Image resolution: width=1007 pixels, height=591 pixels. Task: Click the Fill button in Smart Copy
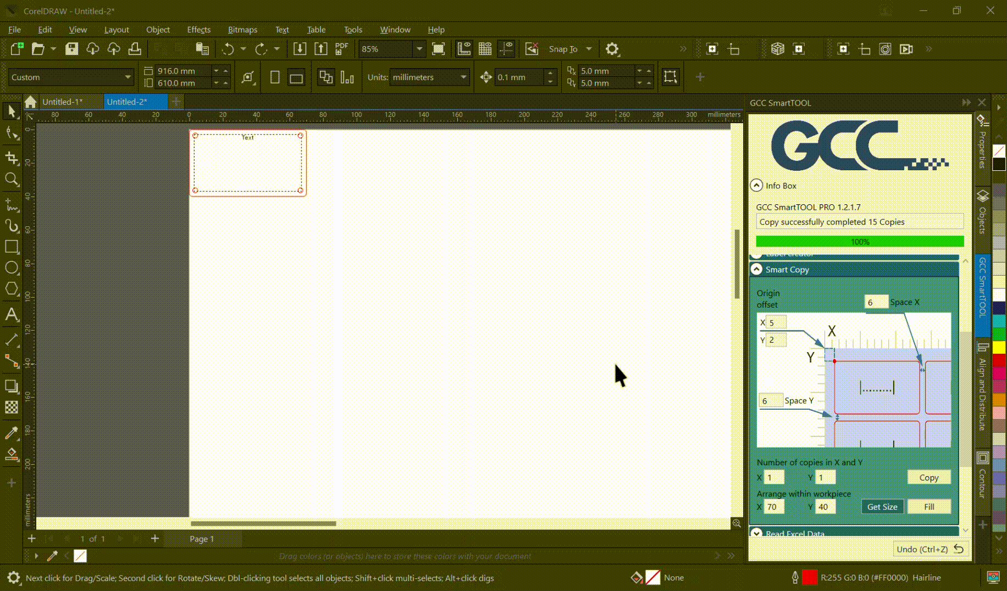coord(928,506)
